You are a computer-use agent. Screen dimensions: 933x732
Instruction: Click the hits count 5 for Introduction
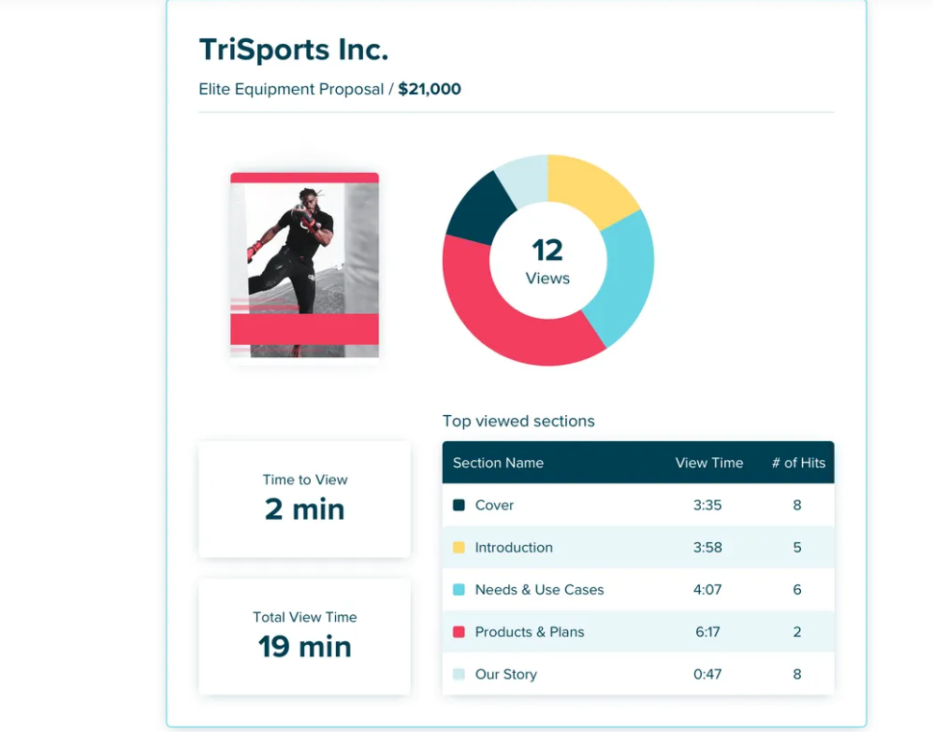point(797,547)
